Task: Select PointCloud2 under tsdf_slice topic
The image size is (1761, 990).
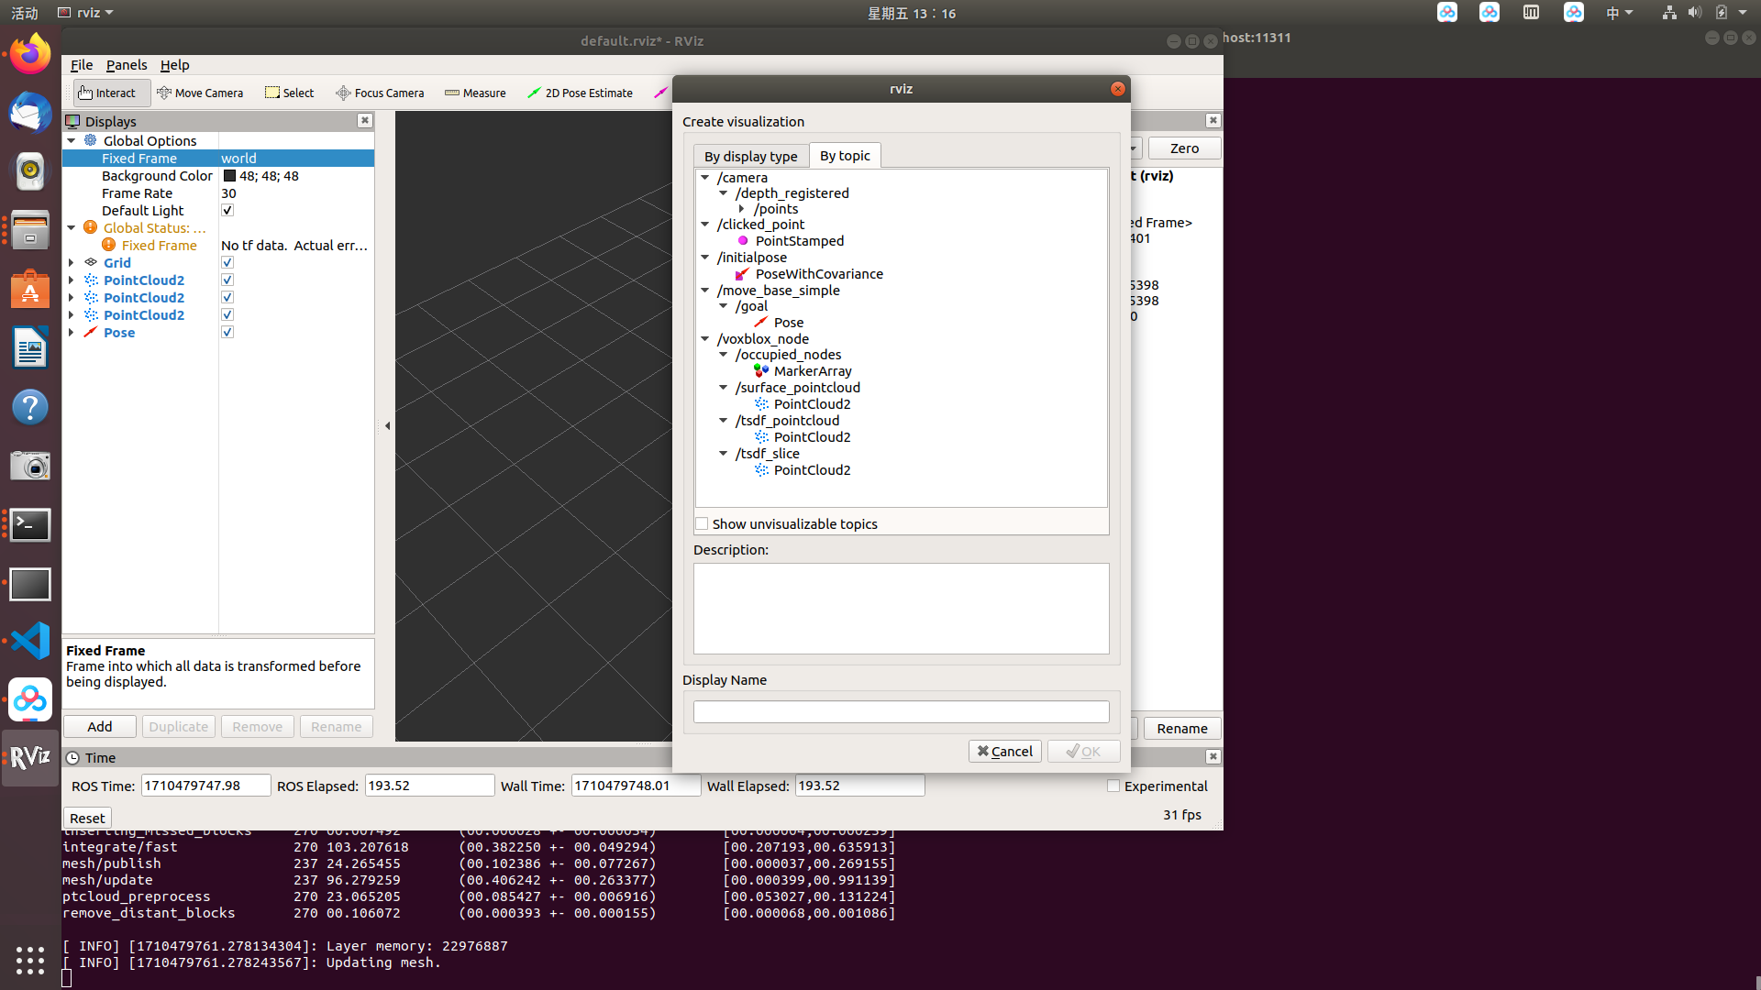Action: point(811,470)
